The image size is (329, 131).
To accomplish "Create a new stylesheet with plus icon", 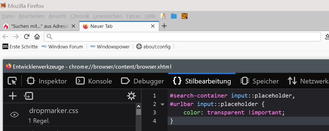I will 12,96.
